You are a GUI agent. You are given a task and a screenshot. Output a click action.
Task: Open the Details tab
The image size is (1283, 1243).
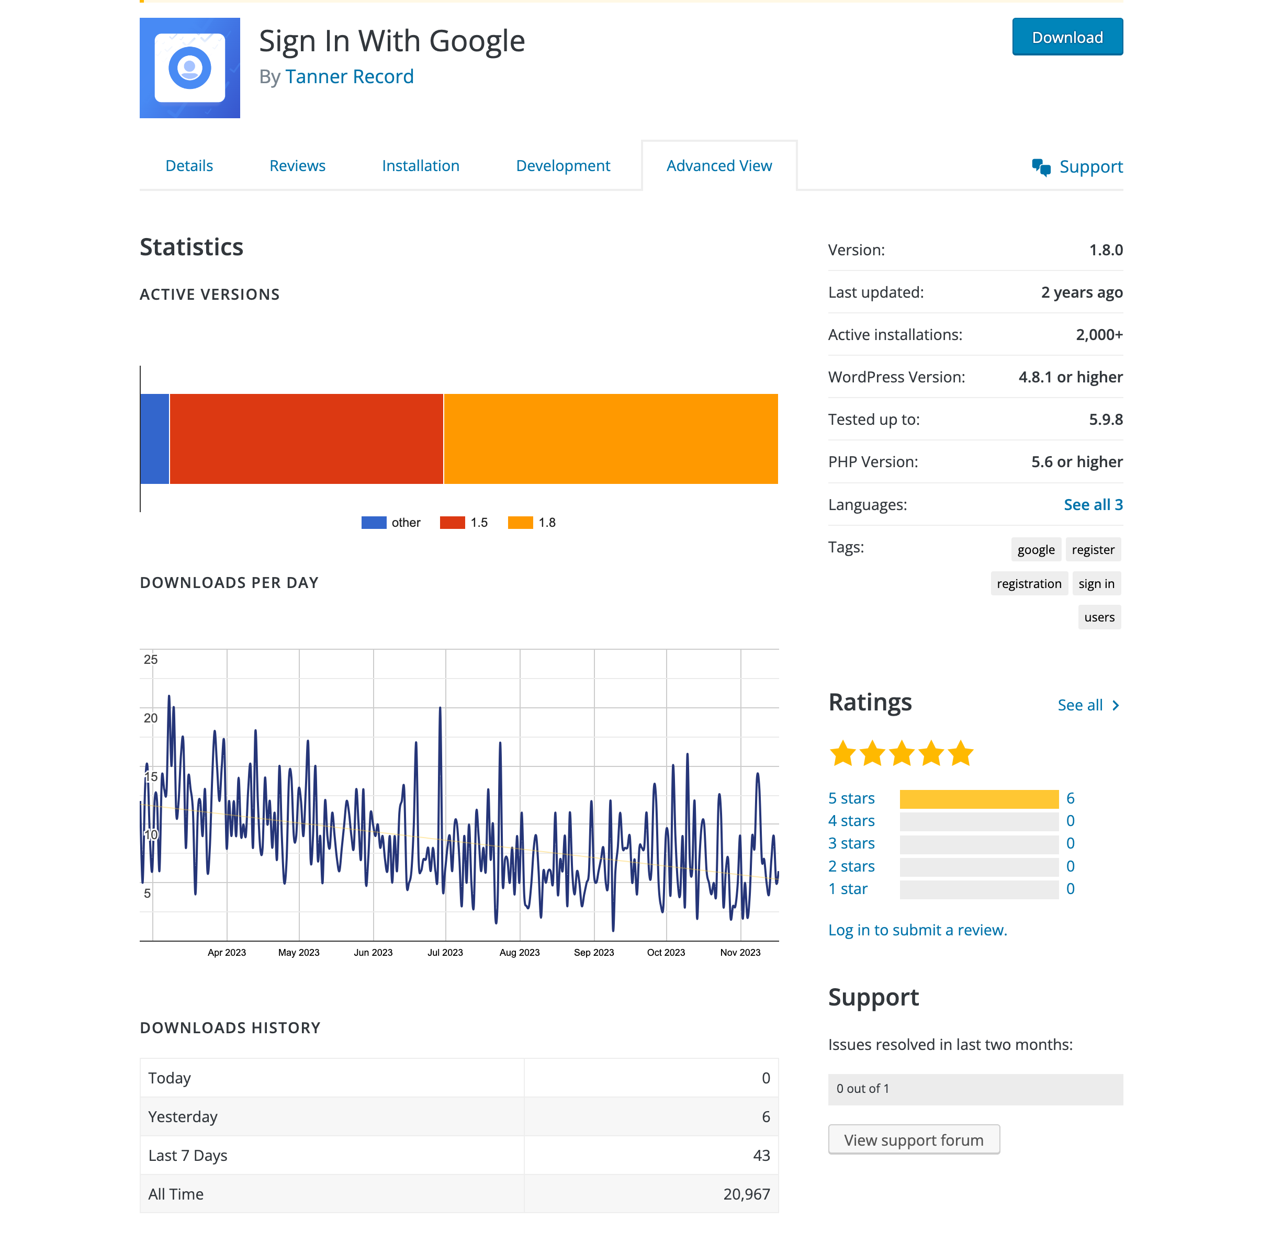click(189, 166)
